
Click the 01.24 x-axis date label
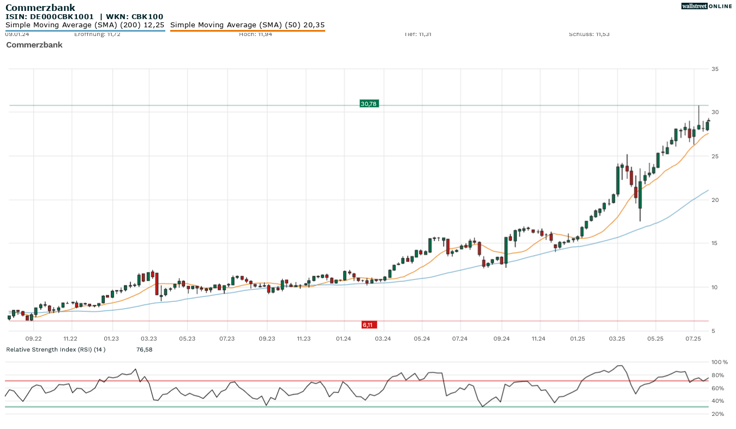pos(343,339)
